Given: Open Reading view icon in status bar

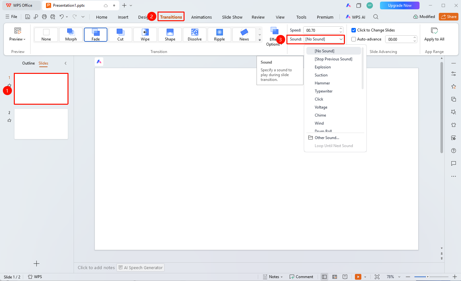Looking at the screenshot, I should tap(345, 277).
